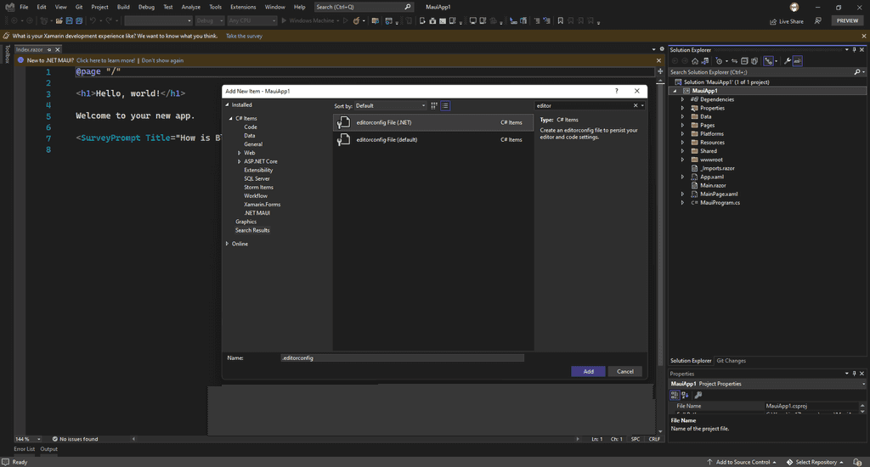Image resolution: width=870 pixels, height=467 pixels.
Task: Expand the wwwroot folder arrow
Action: [x=682, y=160]
